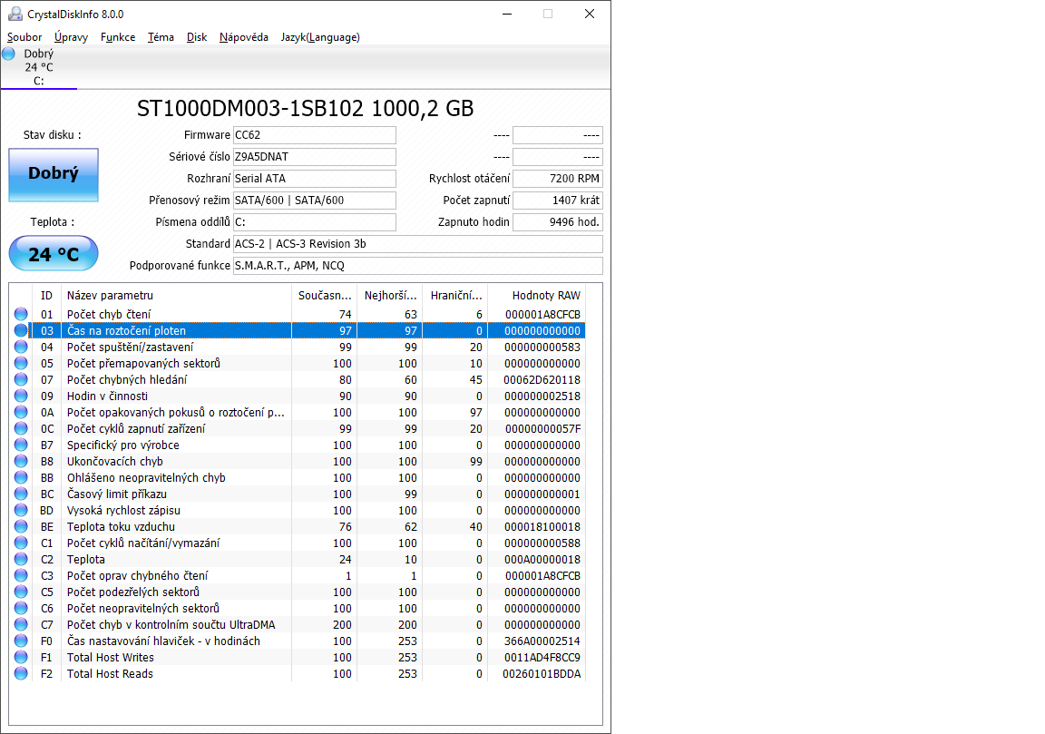Open the Soubor menu
This screenshot has width=1045, height=734.
[x=24, y=37]
